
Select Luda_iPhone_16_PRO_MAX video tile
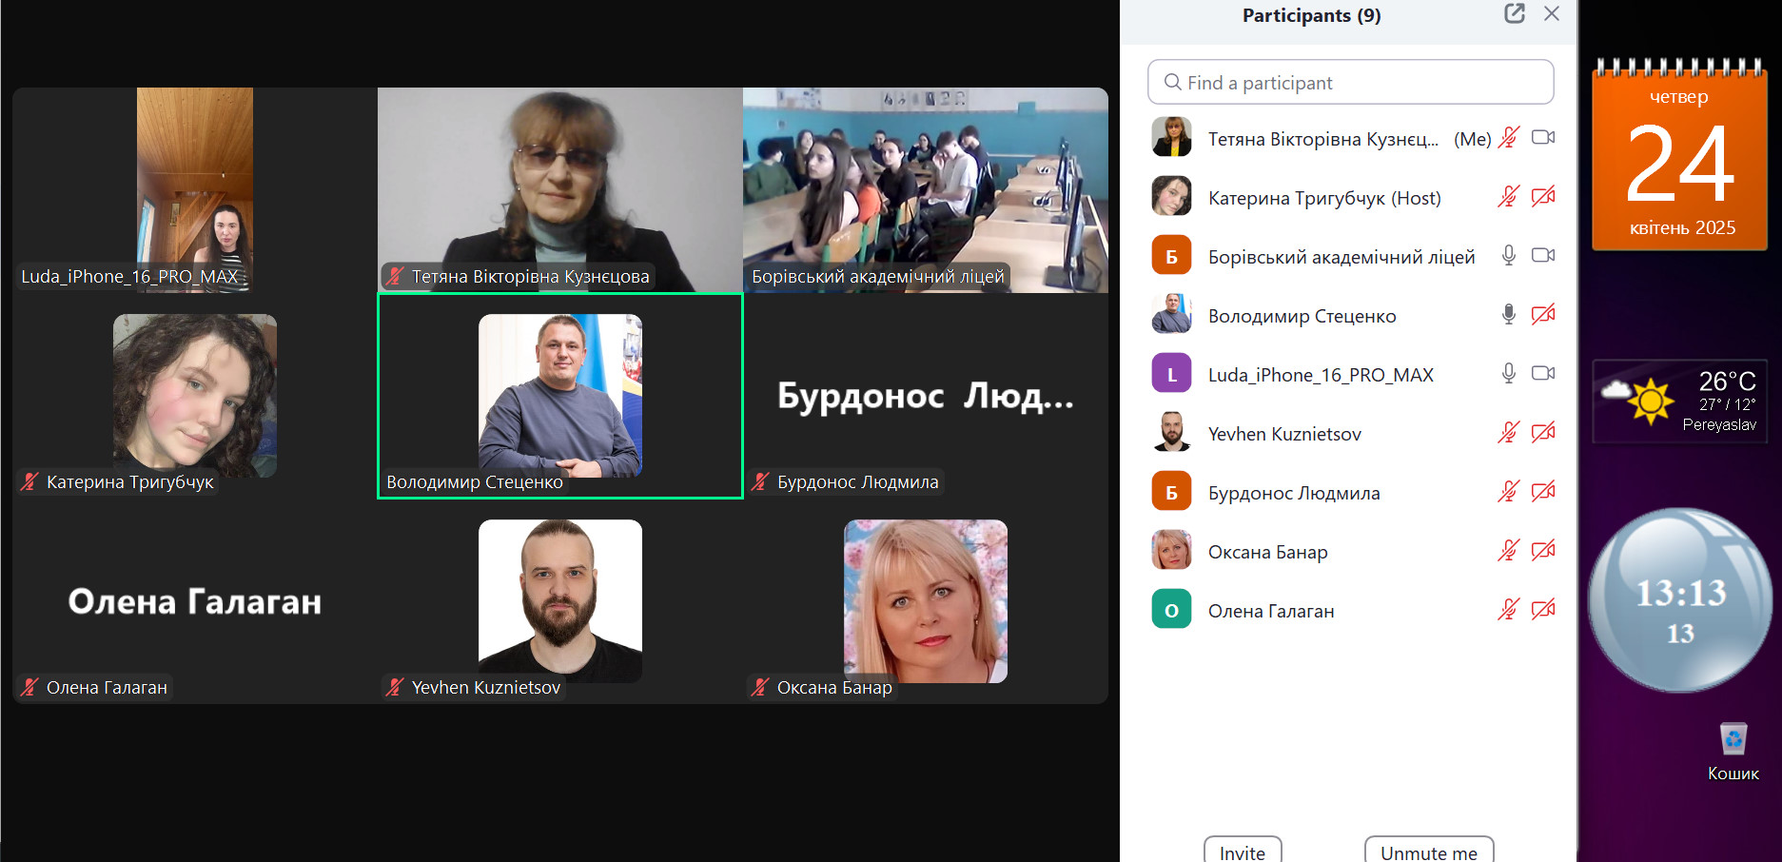click(x=195, y=189)
